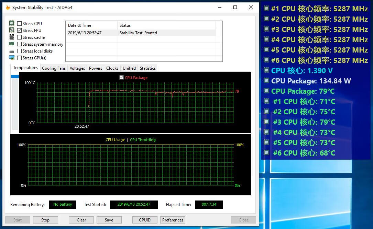The width and height of the screenshot is (373, 229).
Task: Open the Powers tab
Action: point(95,68)
